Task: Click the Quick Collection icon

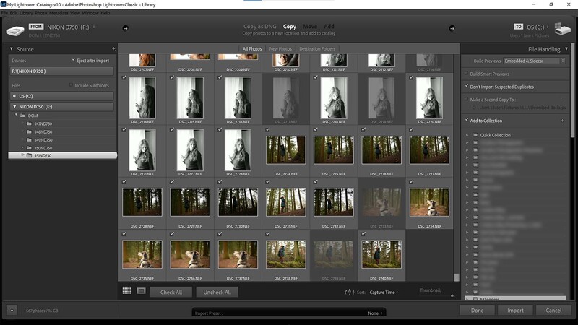Action: tap(475, 135)
